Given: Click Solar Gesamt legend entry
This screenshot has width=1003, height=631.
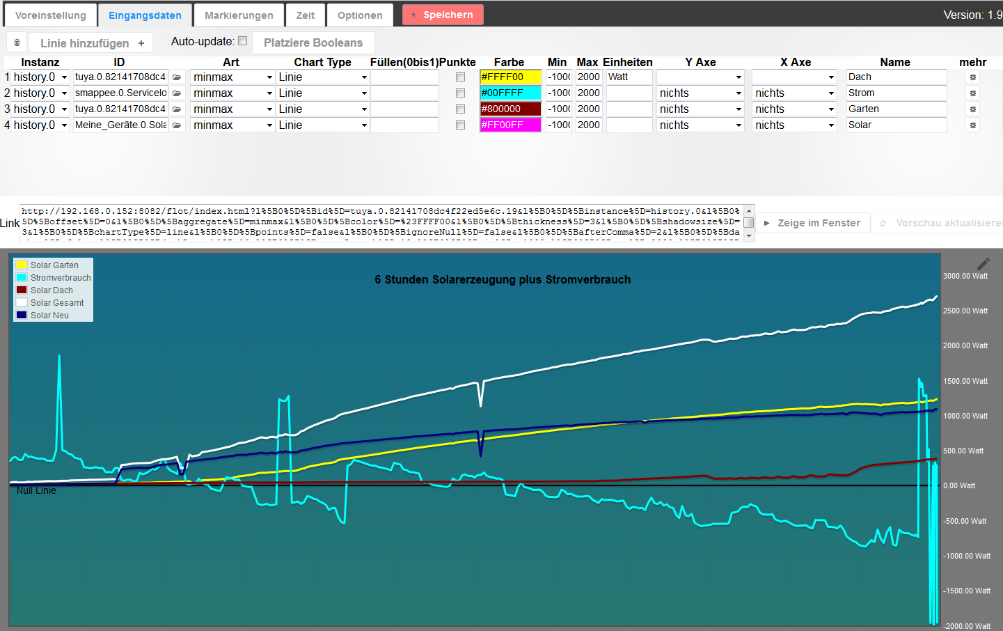Looking at the screenshot, I should click(x=57, y=303).
